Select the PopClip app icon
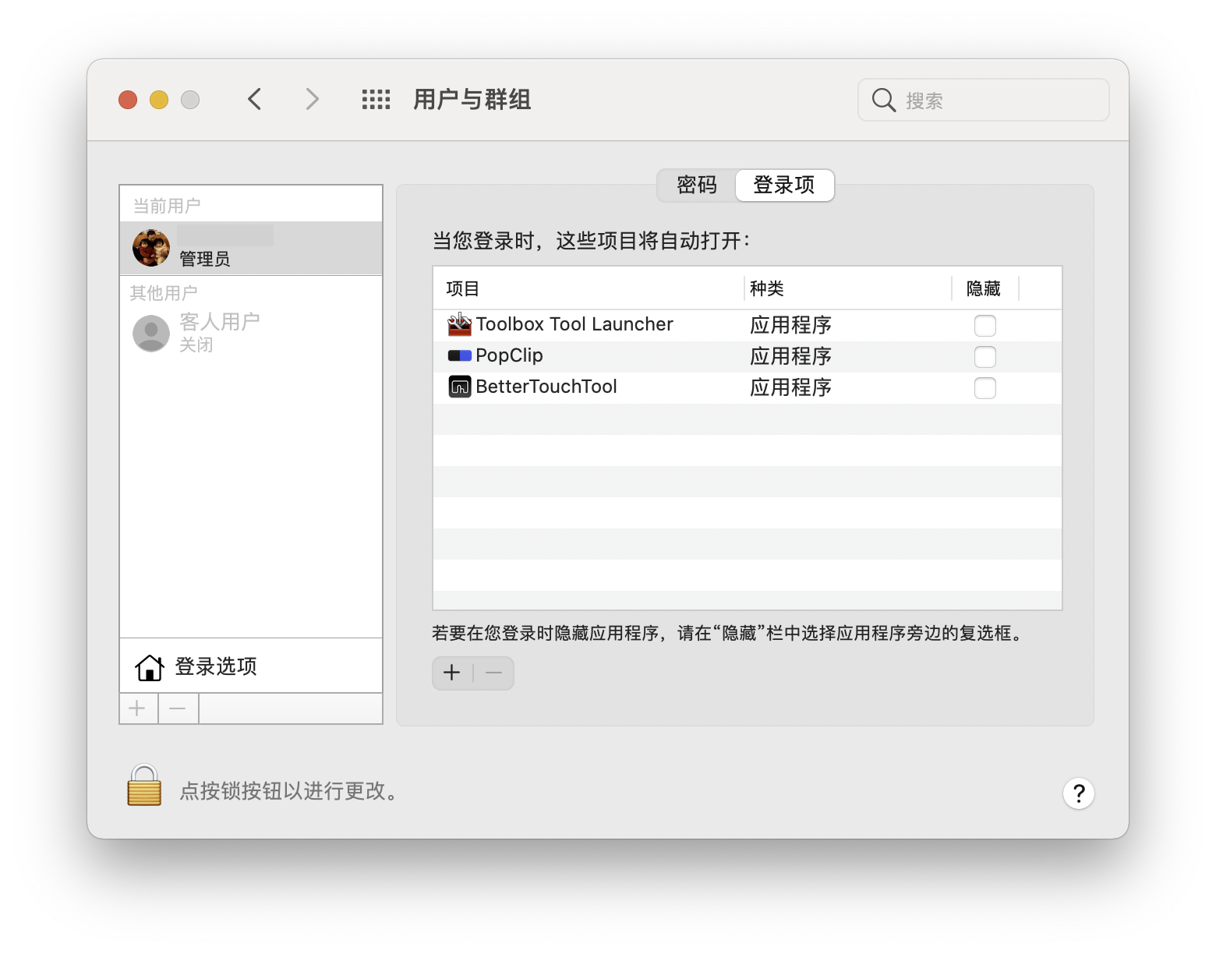Image resolution: width=1216 pixels, height=954 pixels. coord(459,355)
